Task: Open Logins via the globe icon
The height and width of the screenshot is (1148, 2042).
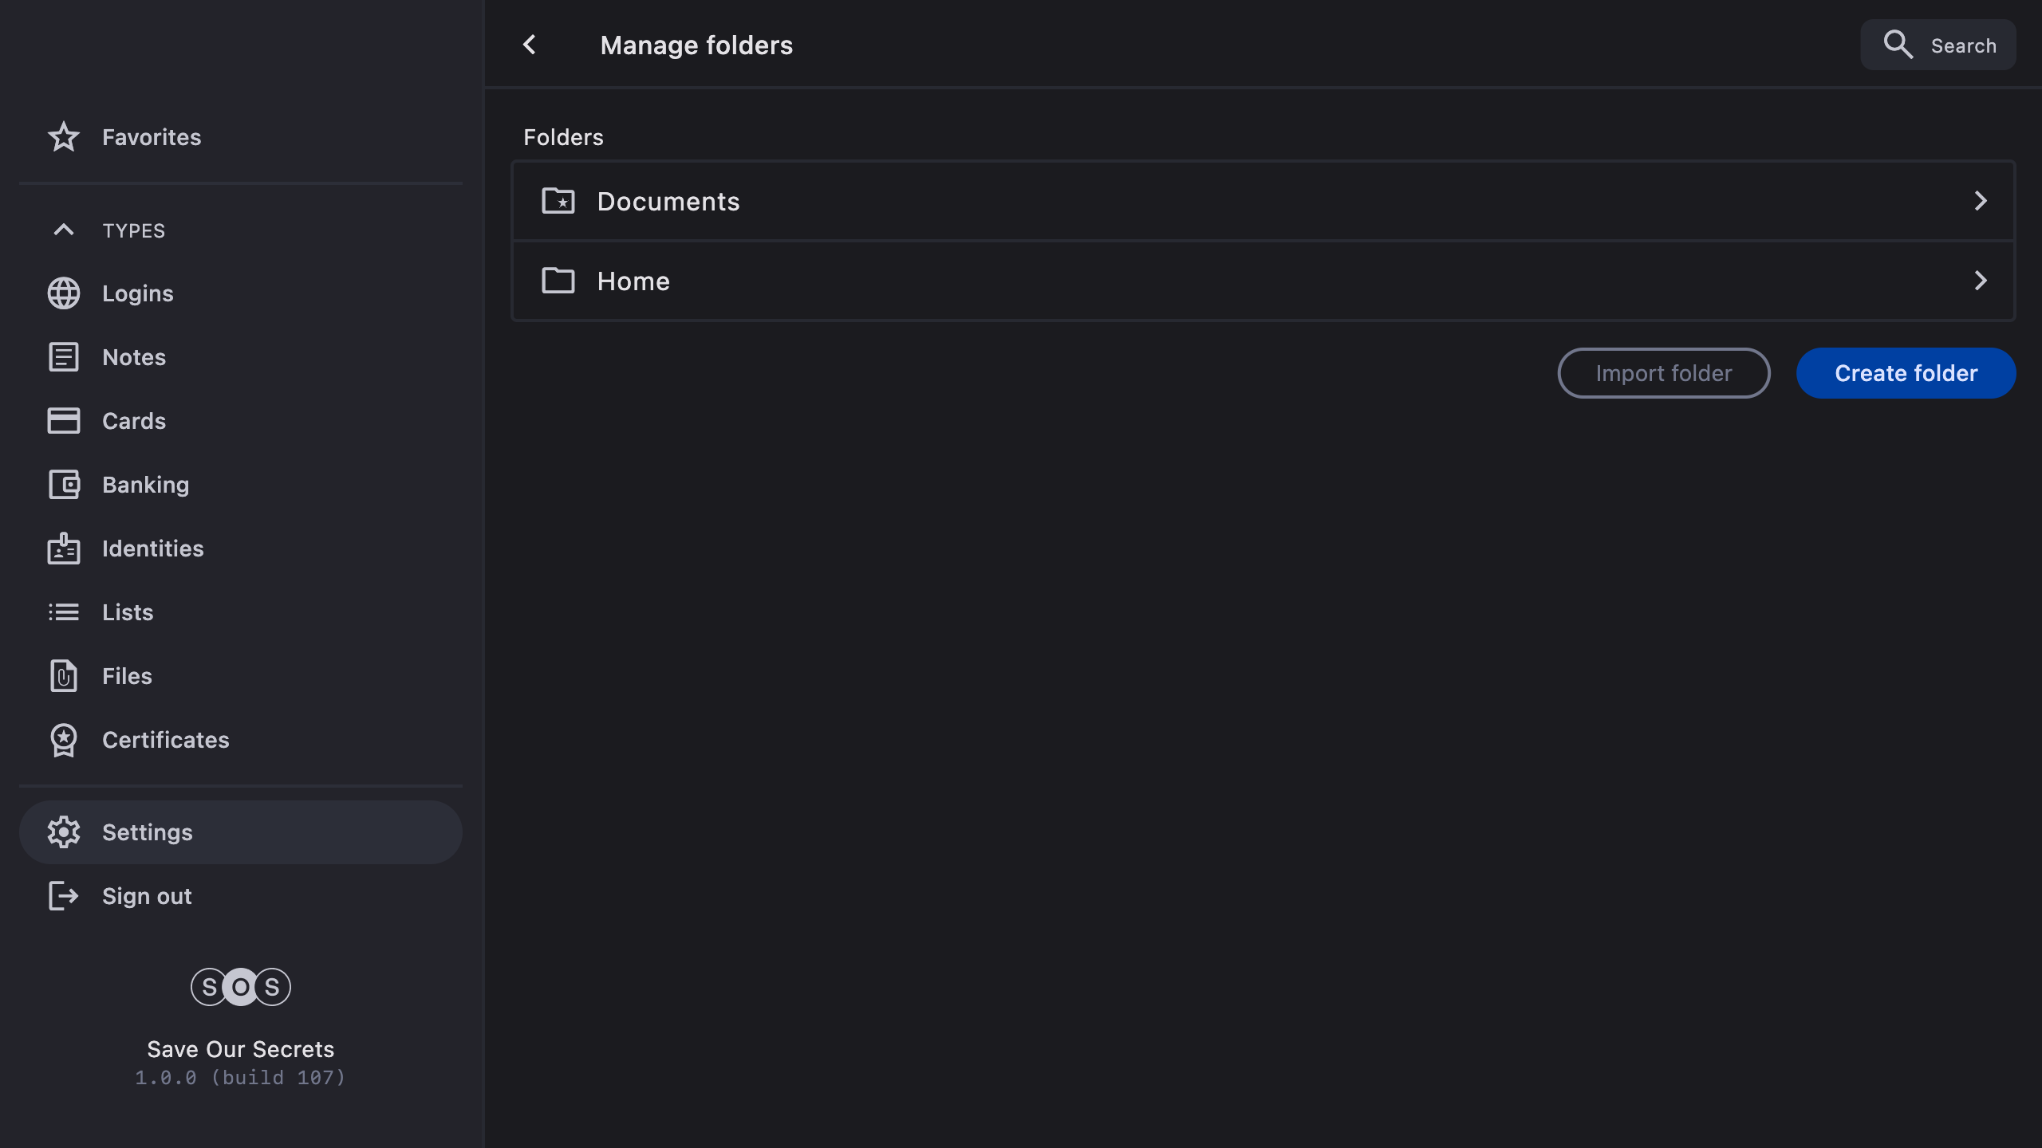Action: click(x=64, y=293)
